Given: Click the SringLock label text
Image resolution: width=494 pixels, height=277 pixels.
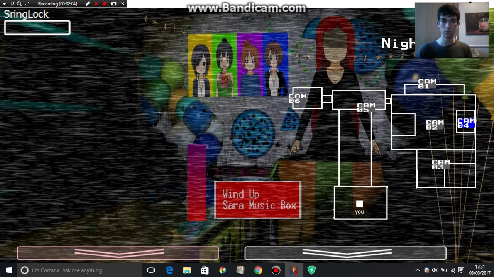Looking at the screenshot, I should pos(26,15).
